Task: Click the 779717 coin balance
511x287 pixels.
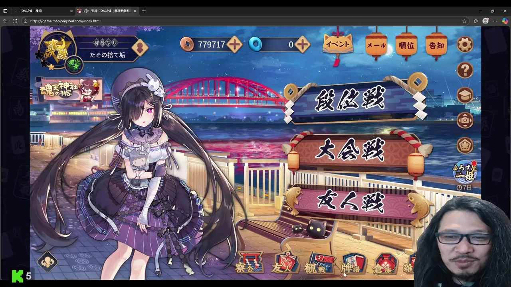Action: [212, 45]
